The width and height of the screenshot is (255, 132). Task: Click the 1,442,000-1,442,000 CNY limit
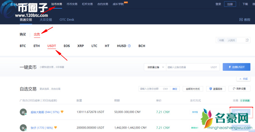pyautogui.click(x=130, y=128)
